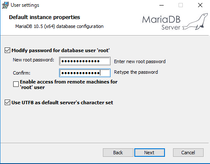This screenshot has width=210, height=164.
Task: Go back with the Back button
Action: point(118,153)
